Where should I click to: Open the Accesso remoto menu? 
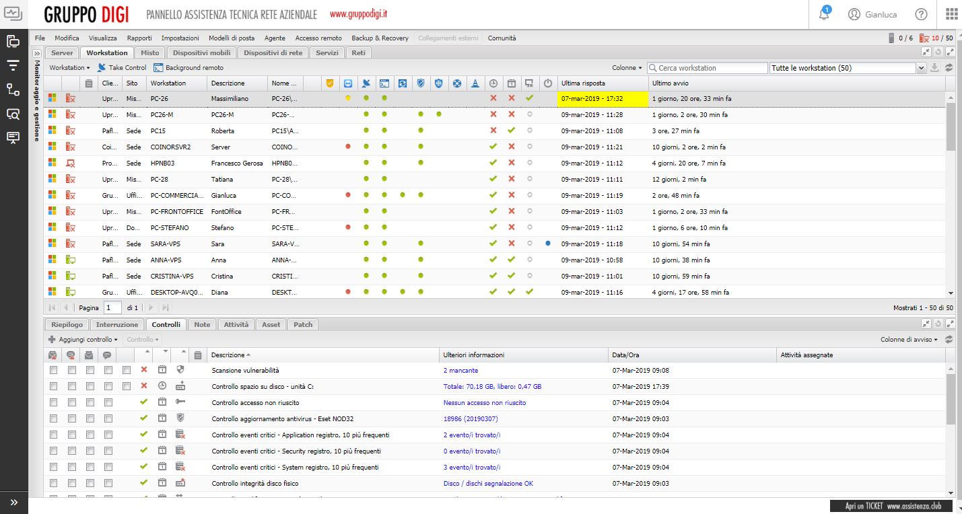[x=318, y=38]
